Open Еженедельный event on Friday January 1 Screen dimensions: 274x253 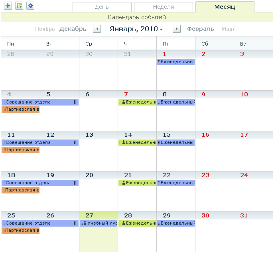coord(176,62)
